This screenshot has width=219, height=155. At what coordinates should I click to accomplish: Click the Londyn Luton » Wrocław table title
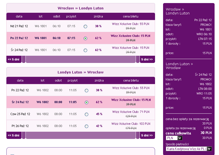click(81, 72)
